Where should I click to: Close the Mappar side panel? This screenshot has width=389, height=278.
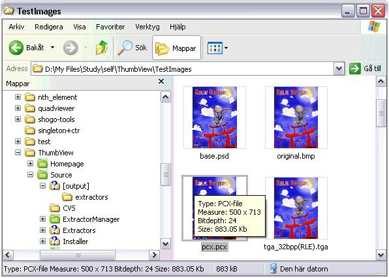click(161, 81)
